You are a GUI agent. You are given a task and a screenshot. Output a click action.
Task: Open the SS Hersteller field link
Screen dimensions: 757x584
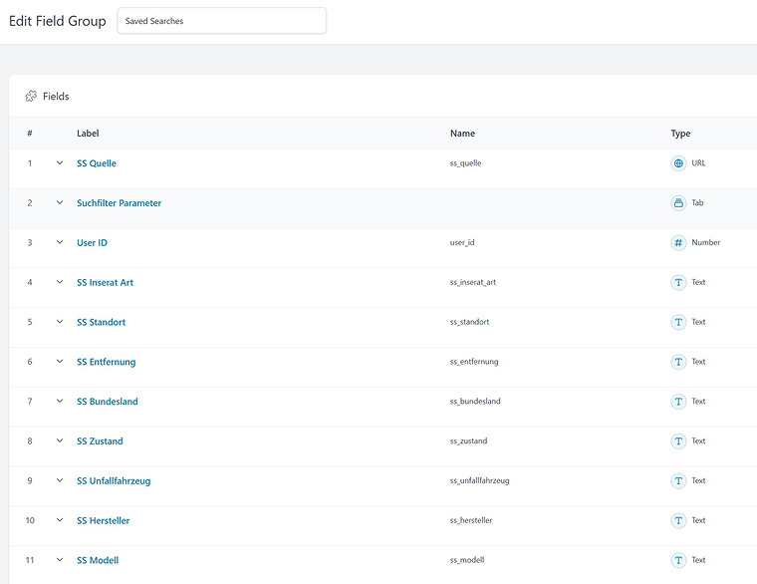coord(103,520)
